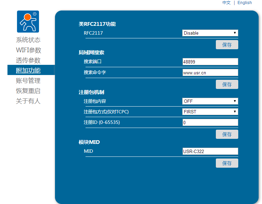
Task: Go to WIFI参数 settings
Action: 29,50
